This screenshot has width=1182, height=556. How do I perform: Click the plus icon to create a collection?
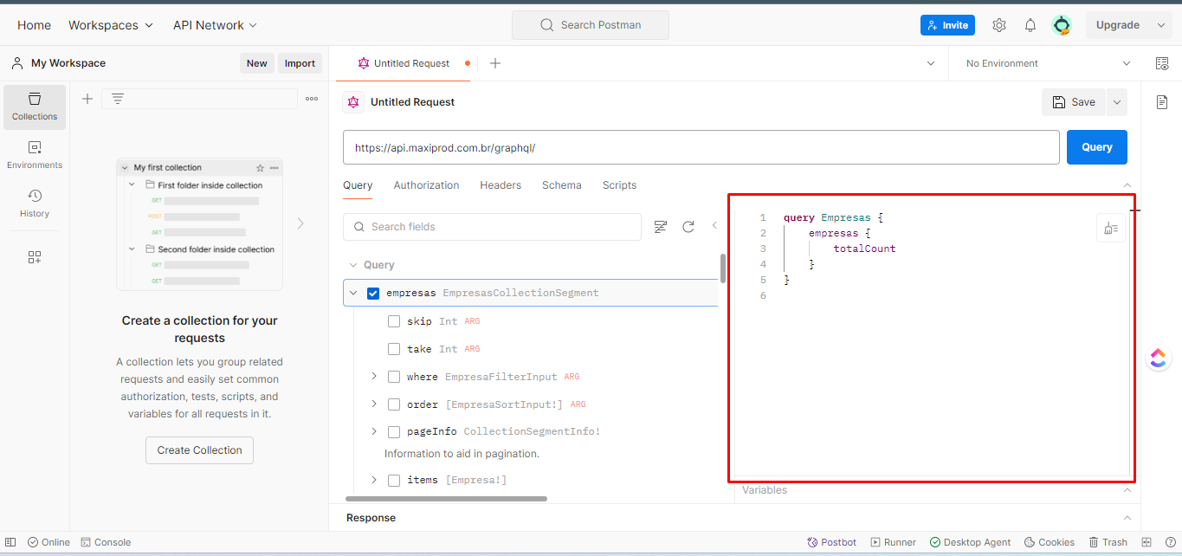[87, 99]
